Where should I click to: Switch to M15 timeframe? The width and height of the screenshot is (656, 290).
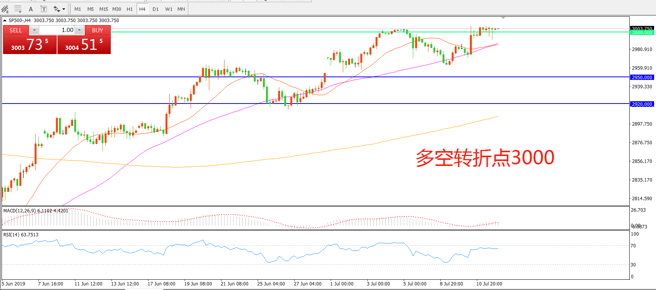pyautogui.click(x=103, y=9)
